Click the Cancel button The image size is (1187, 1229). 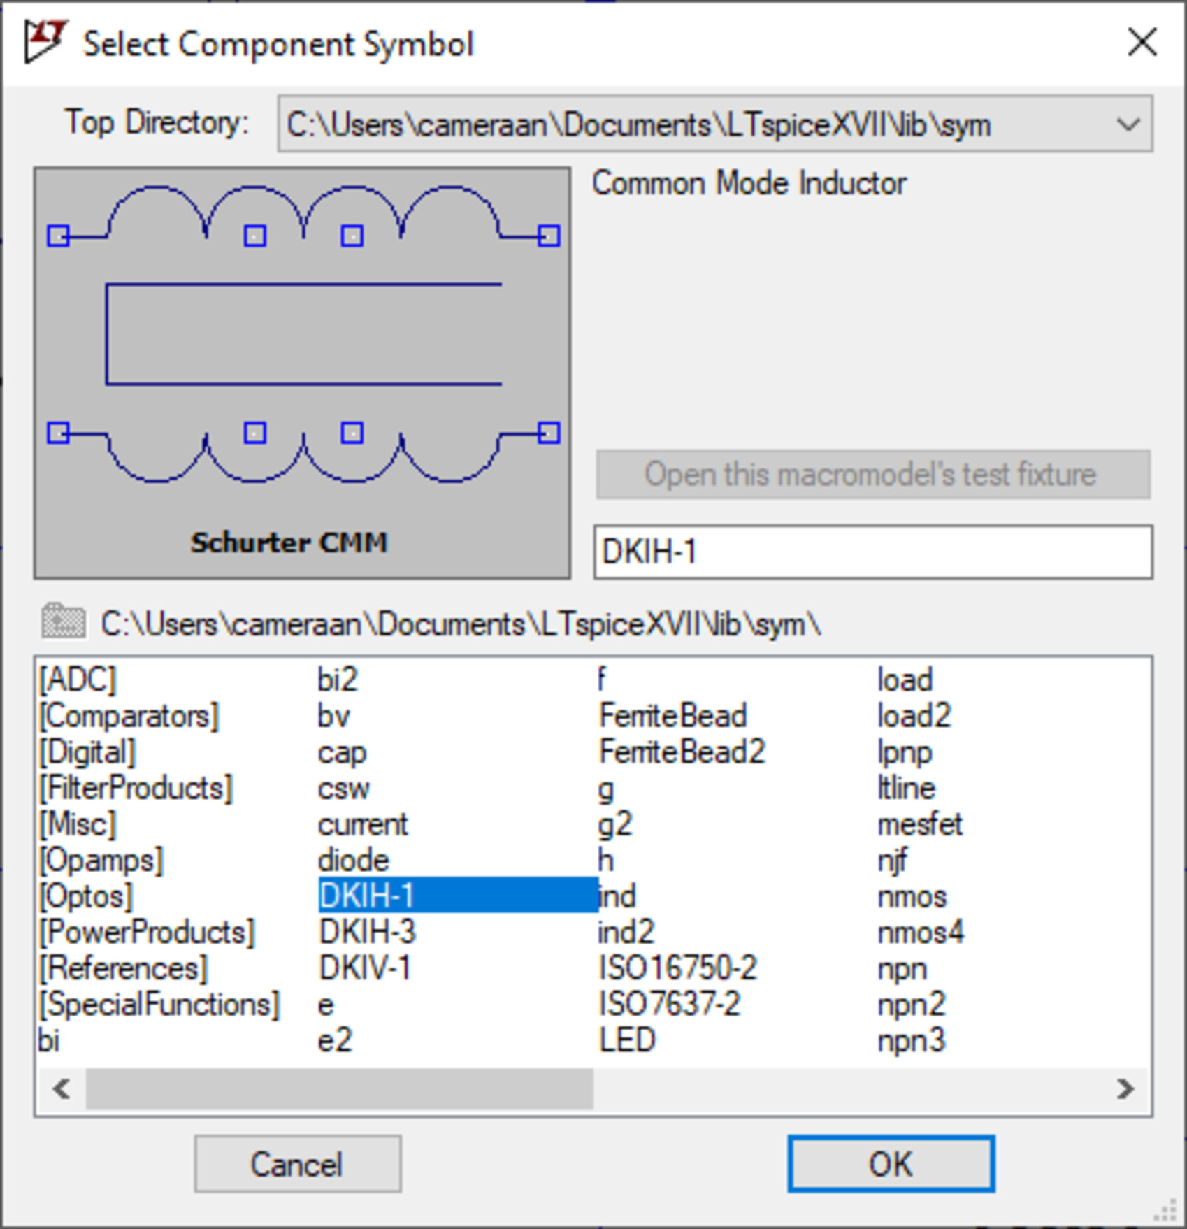[298, 1164]
